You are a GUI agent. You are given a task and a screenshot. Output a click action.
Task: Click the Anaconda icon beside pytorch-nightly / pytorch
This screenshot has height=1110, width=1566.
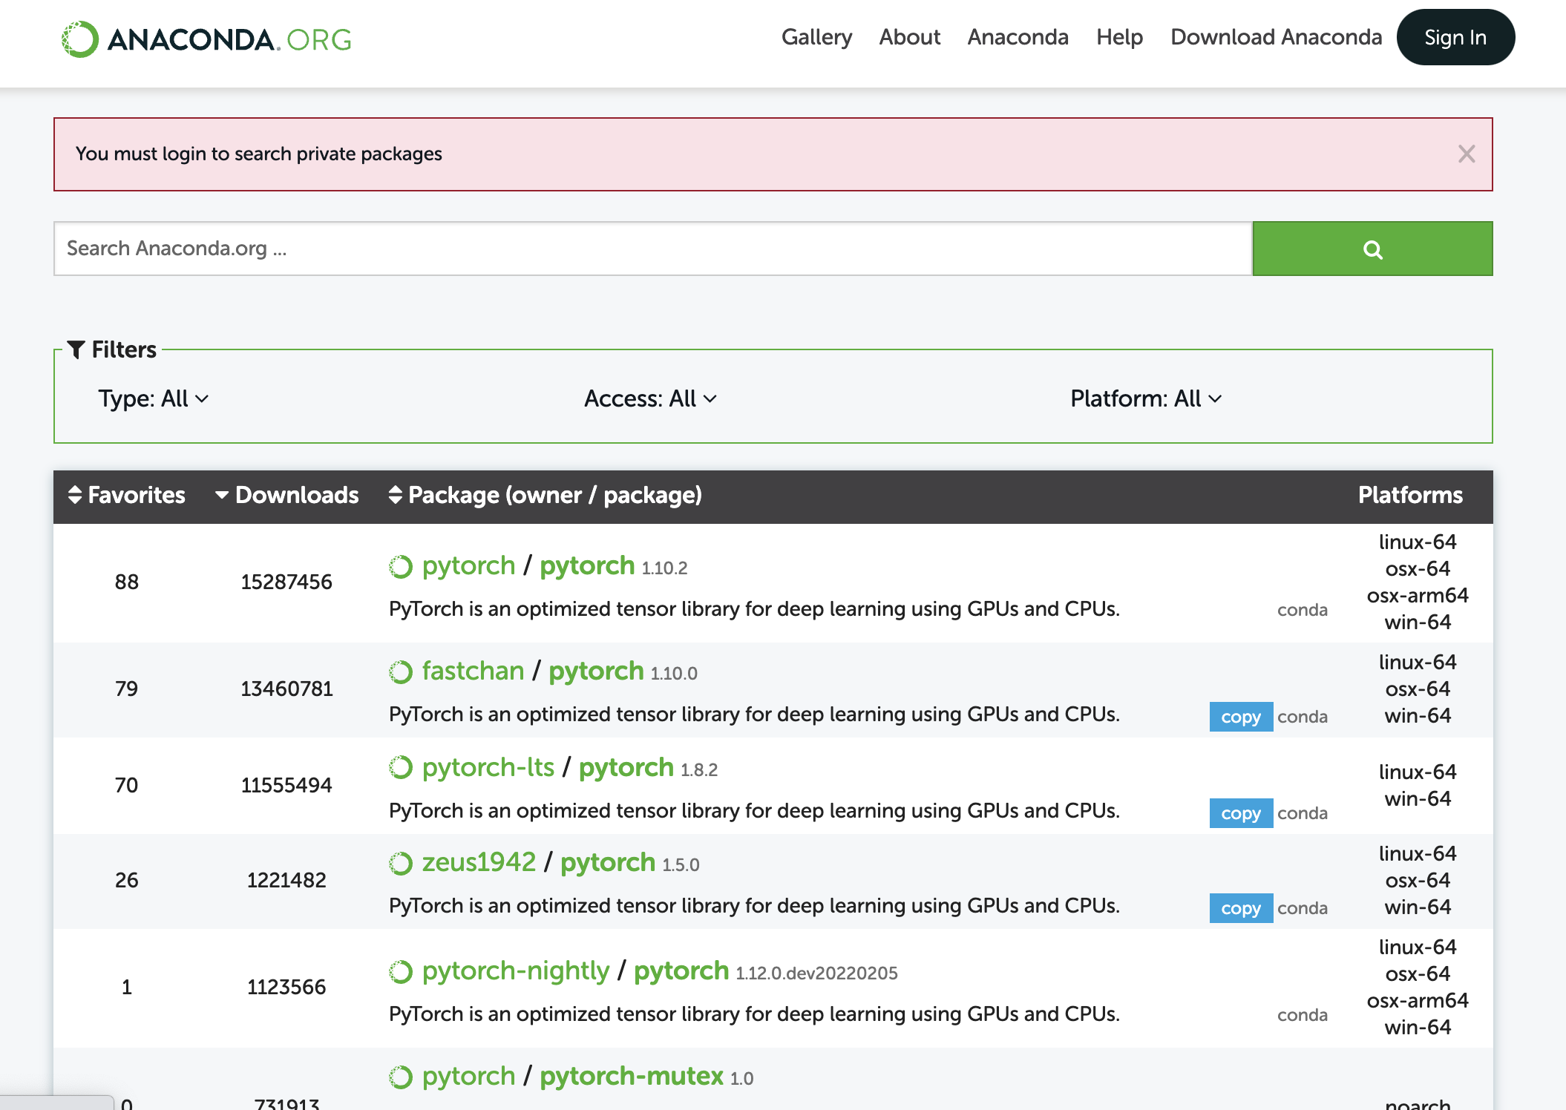(x=401, y=972)
